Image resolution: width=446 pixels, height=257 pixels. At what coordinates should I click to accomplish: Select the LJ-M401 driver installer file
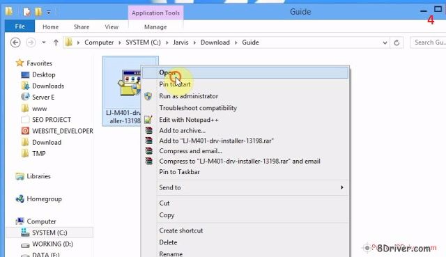(122, 91)
